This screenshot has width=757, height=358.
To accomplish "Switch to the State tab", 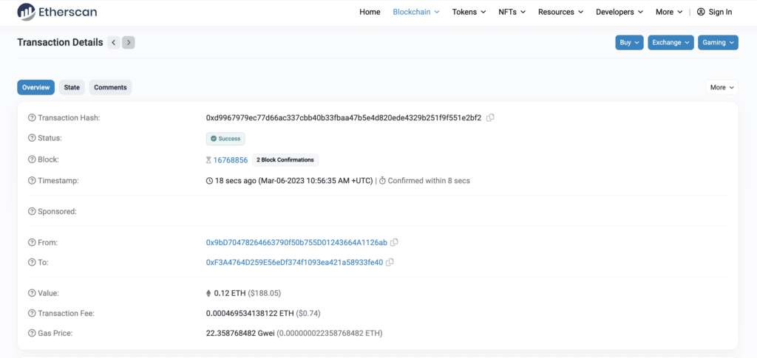I will [x=72, y=87].
